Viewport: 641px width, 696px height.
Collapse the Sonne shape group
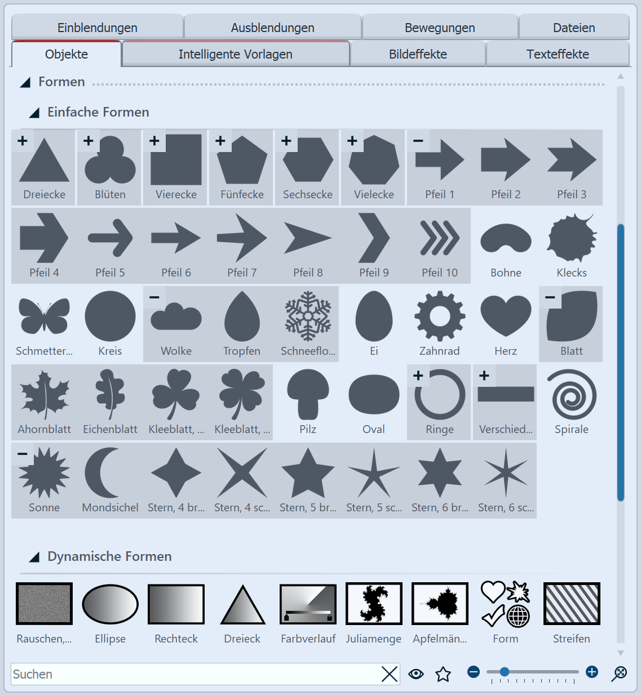point(23,453)
